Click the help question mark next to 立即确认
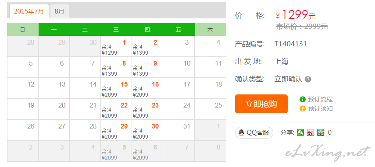Viewport: 375px width, 167px height. [x=308, y=79]
